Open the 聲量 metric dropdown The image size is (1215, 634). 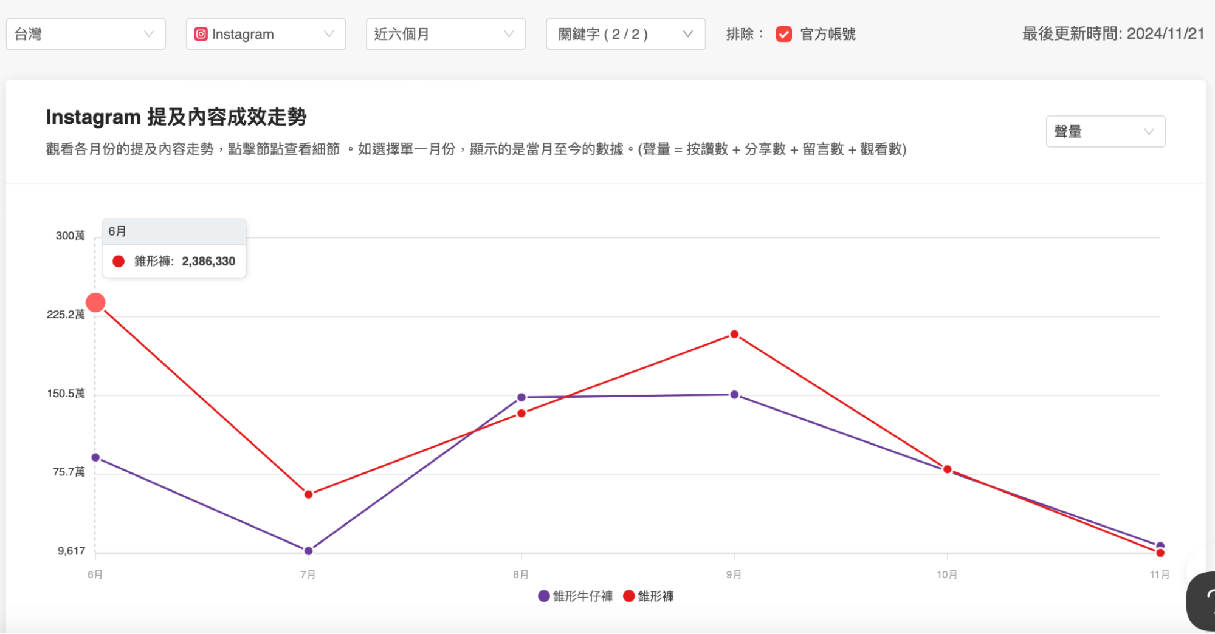point(1105,131)
